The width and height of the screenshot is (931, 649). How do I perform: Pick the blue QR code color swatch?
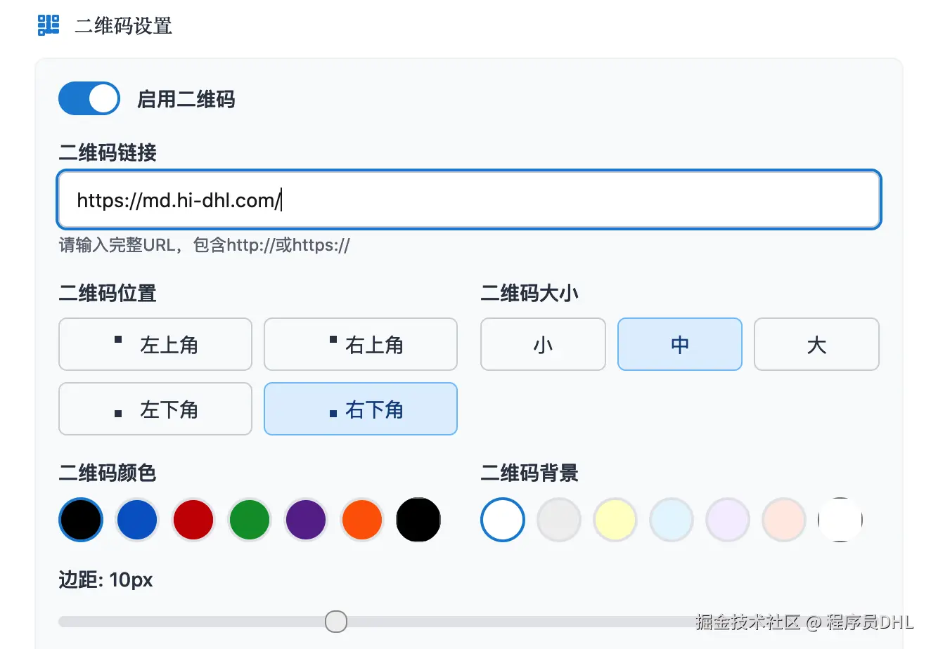[137, 520]
